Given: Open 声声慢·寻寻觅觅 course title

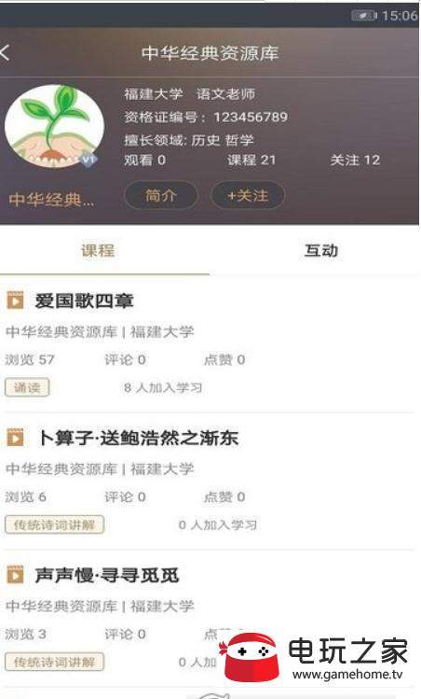Looking at the screenshot, I should tap(107, 575).
